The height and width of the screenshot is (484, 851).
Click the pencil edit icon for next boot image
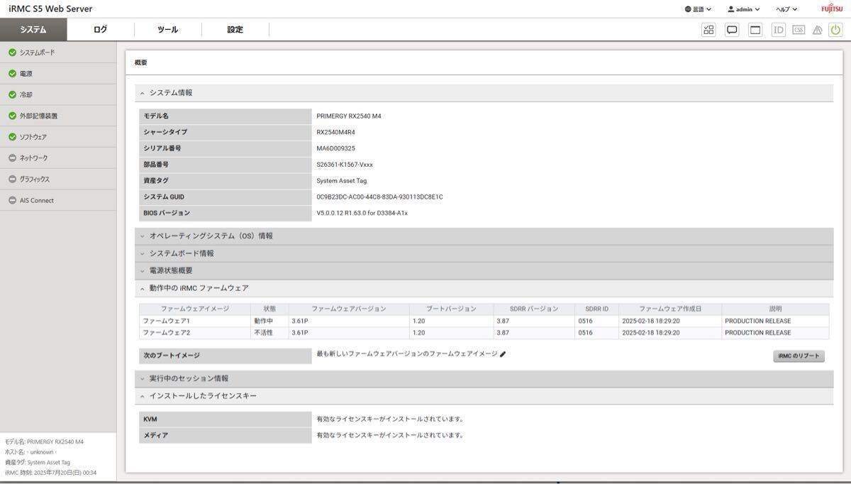point(503,354)
